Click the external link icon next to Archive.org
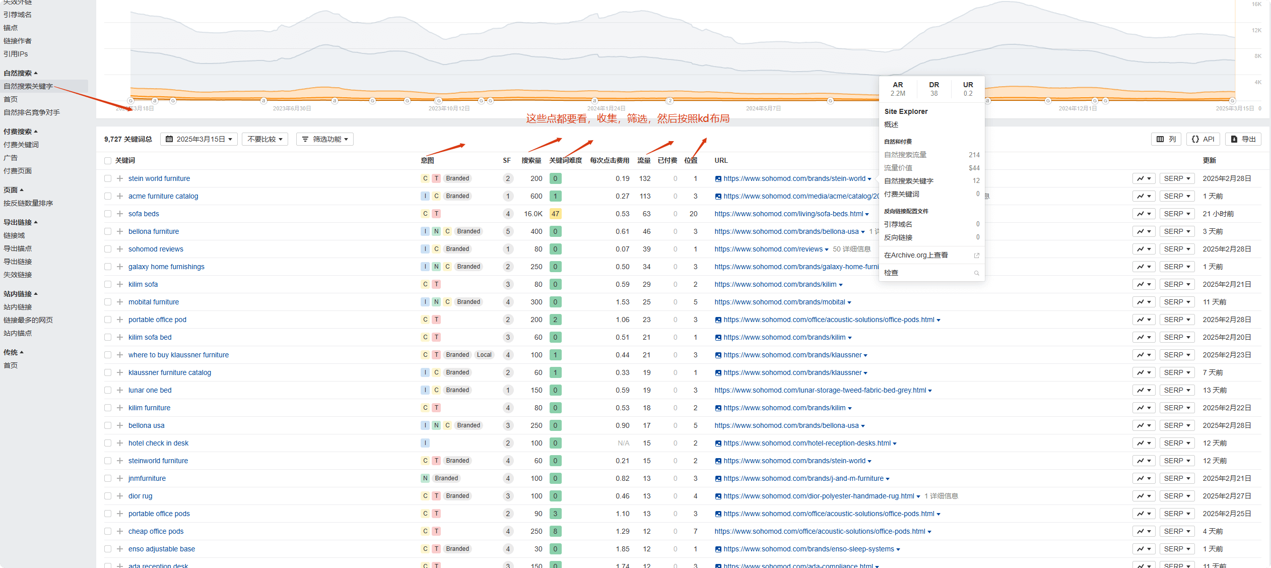Viewport: 1271px width, 568px height. (976, 256)
